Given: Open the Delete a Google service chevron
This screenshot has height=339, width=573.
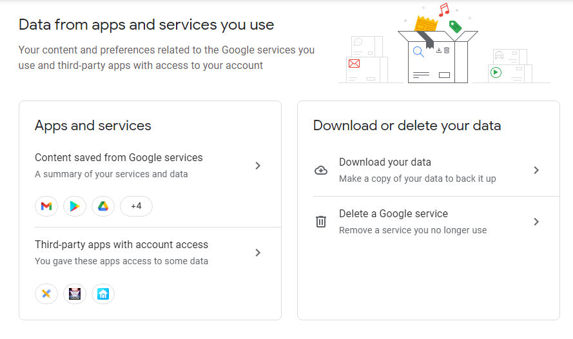Looking at the screenshot, I should point(536,222).
